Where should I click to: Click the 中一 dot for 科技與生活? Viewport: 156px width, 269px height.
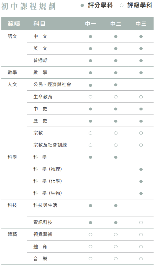91,206
